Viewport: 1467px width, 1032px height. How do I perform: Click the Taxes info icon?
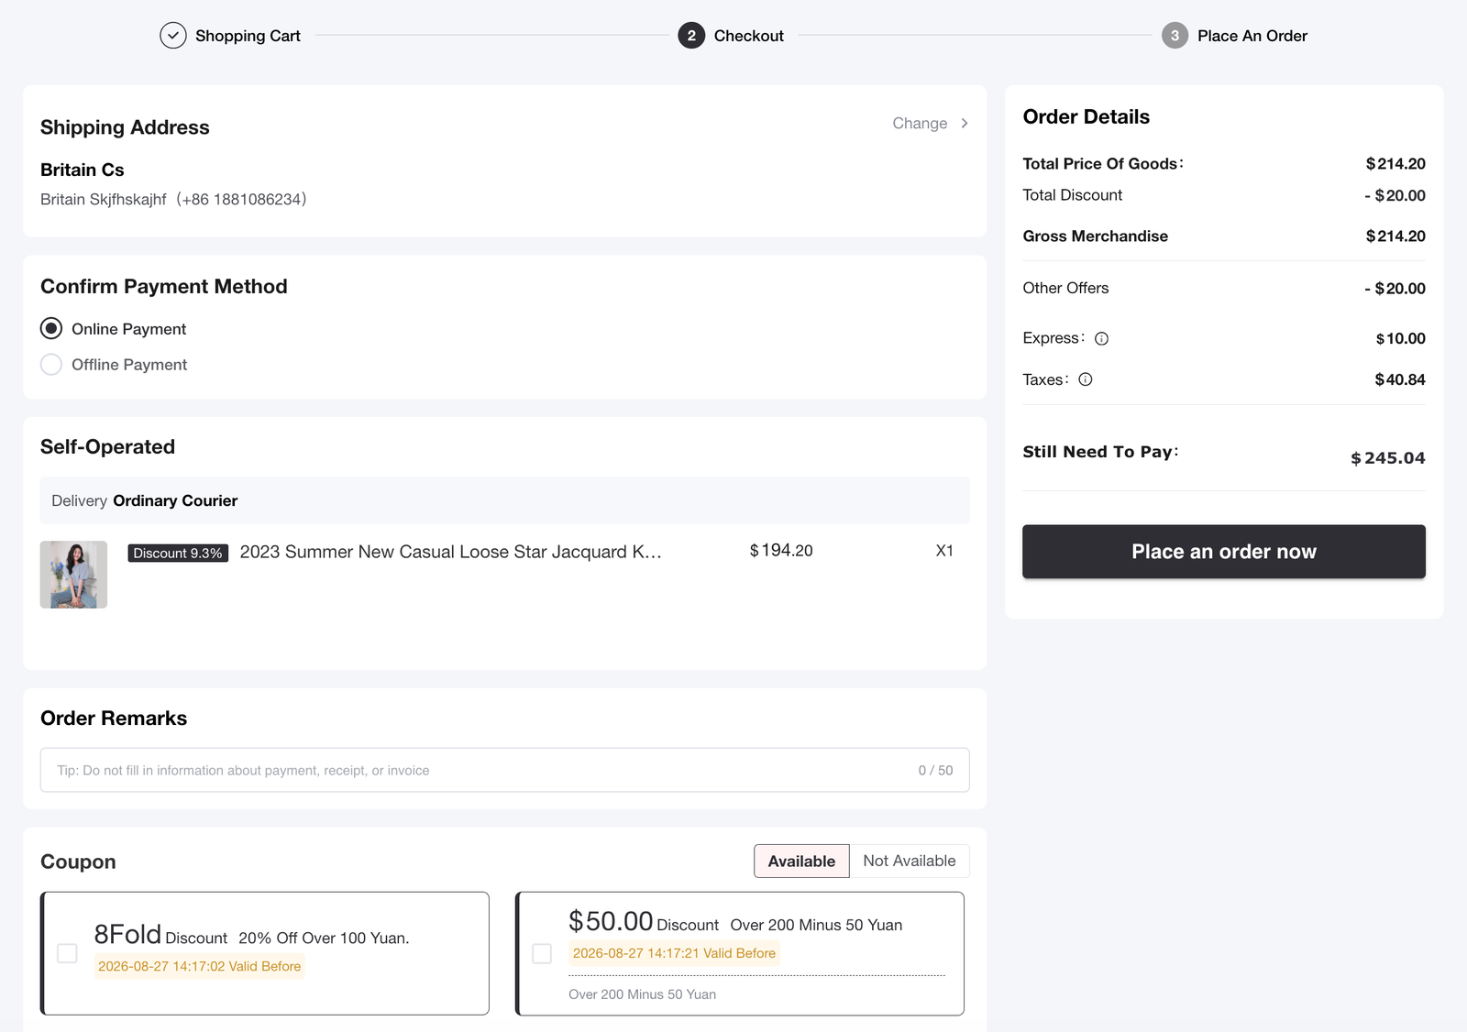1086,379
